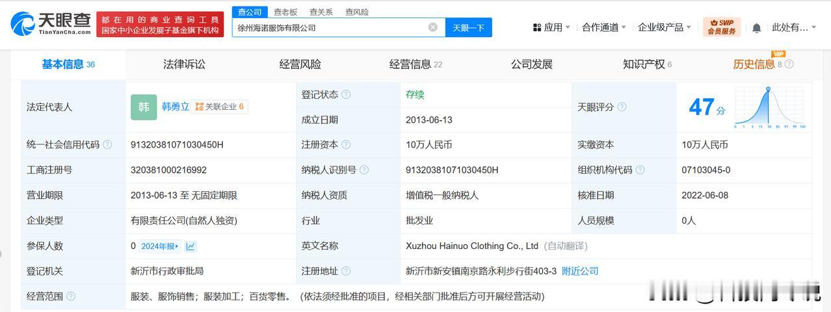Image resolution: width=831 pixels, height=312 pixels.
Task: Switch to the 经营风险 tab
Action: [300, 64]
